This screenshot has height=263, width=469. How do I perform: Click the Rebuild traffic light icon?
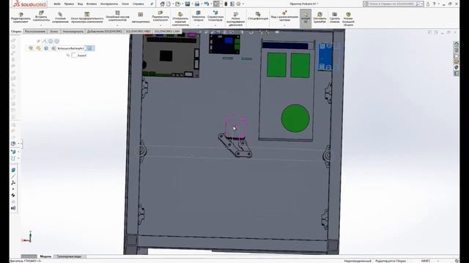pos(226,4)
